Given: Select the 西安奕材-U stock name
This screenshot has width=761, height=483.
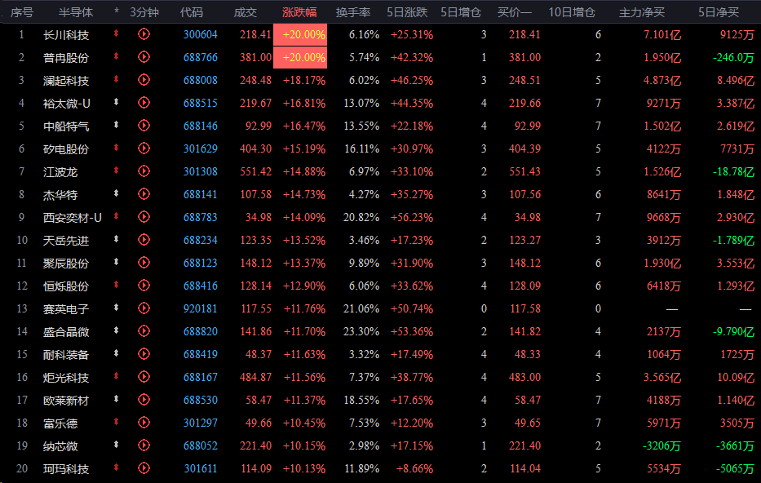Looking at the screenshot, I should tap(73, 218).
